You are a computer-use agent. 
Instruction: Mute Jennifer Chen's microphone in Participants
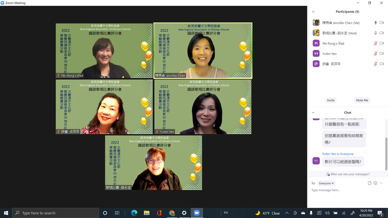tap(375, 23)
